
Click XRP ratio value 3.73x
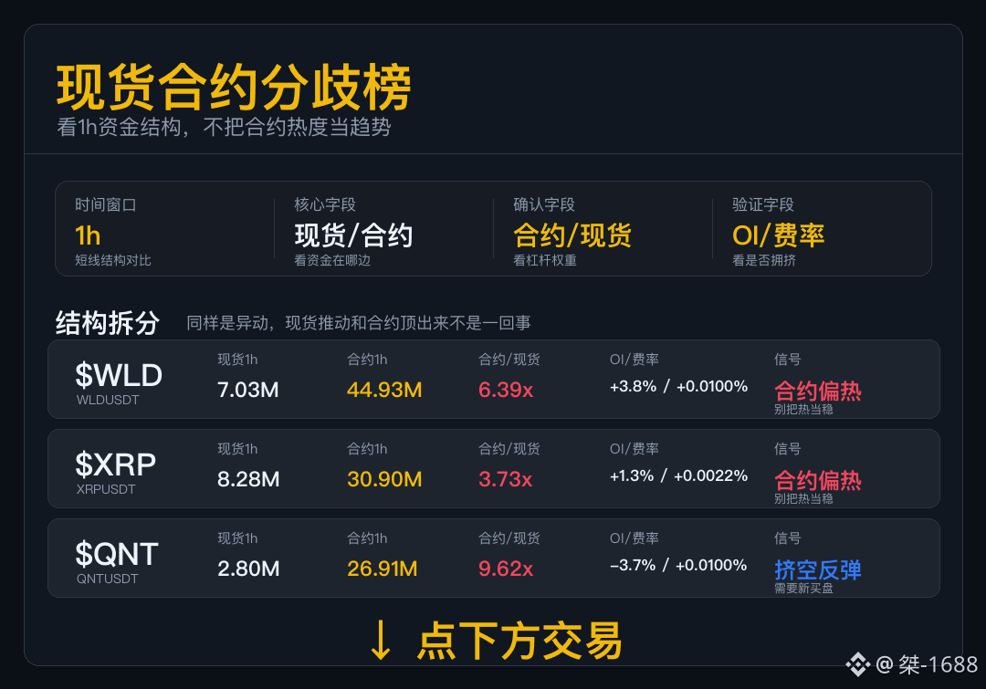click(505, 479)
